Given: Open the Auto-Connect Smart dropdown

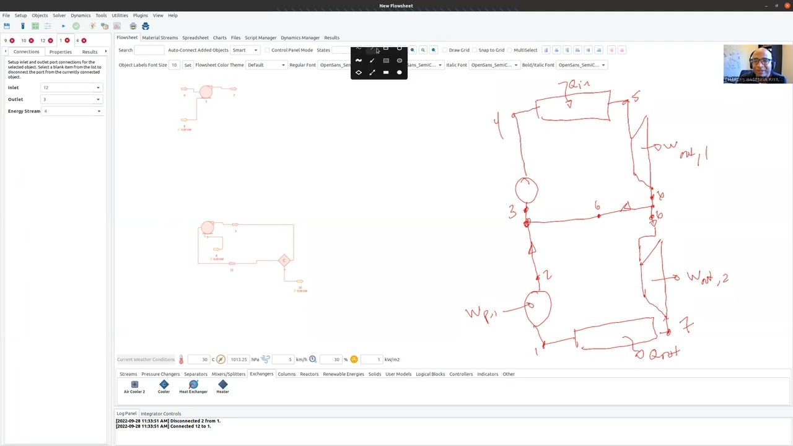Looking at the screenshot, I should pos(245,50).
